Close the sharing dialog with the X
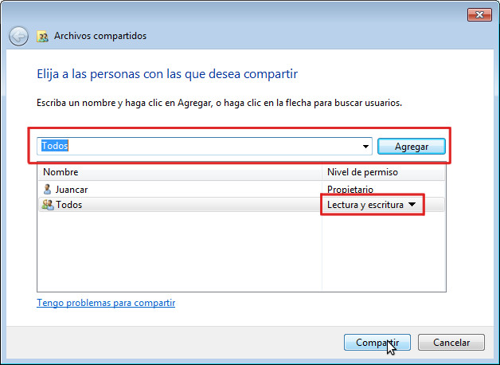500x365 pixels. click(479, 14)
